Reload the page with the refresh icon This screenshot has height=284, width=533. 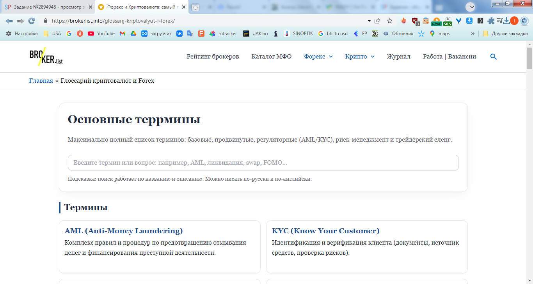click(32, 21)
